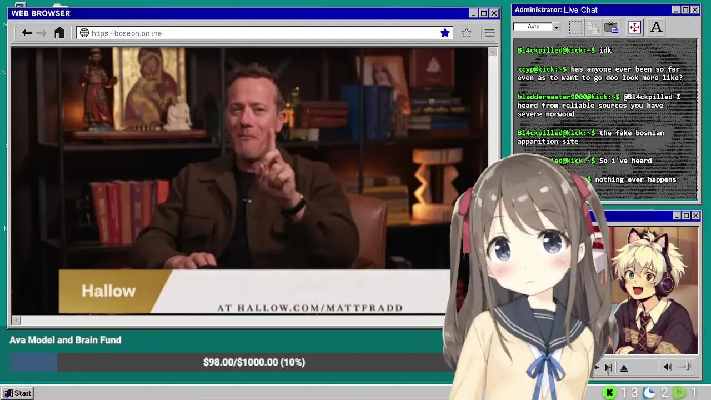711x400 pixels.
Task: Click the catboy avatar image in media player
Action: click(x=653, y=290)
